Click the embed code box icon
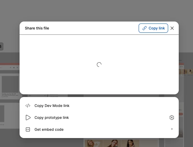 tap(28, 129)
